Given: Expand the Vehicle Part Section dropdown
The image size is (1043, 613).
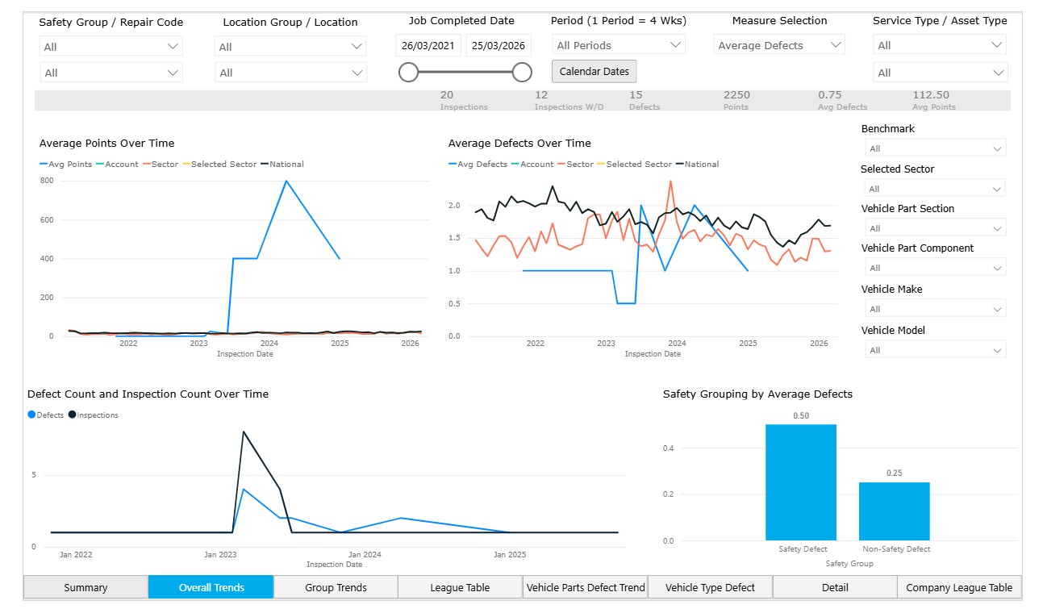Looking at the screenshot, I should 935,228.
